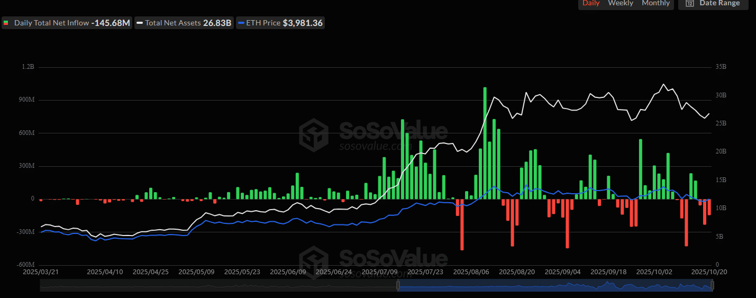Click the 300M left axis label
The height and width of the screenshot is (298, 756).
coord(26,166)
